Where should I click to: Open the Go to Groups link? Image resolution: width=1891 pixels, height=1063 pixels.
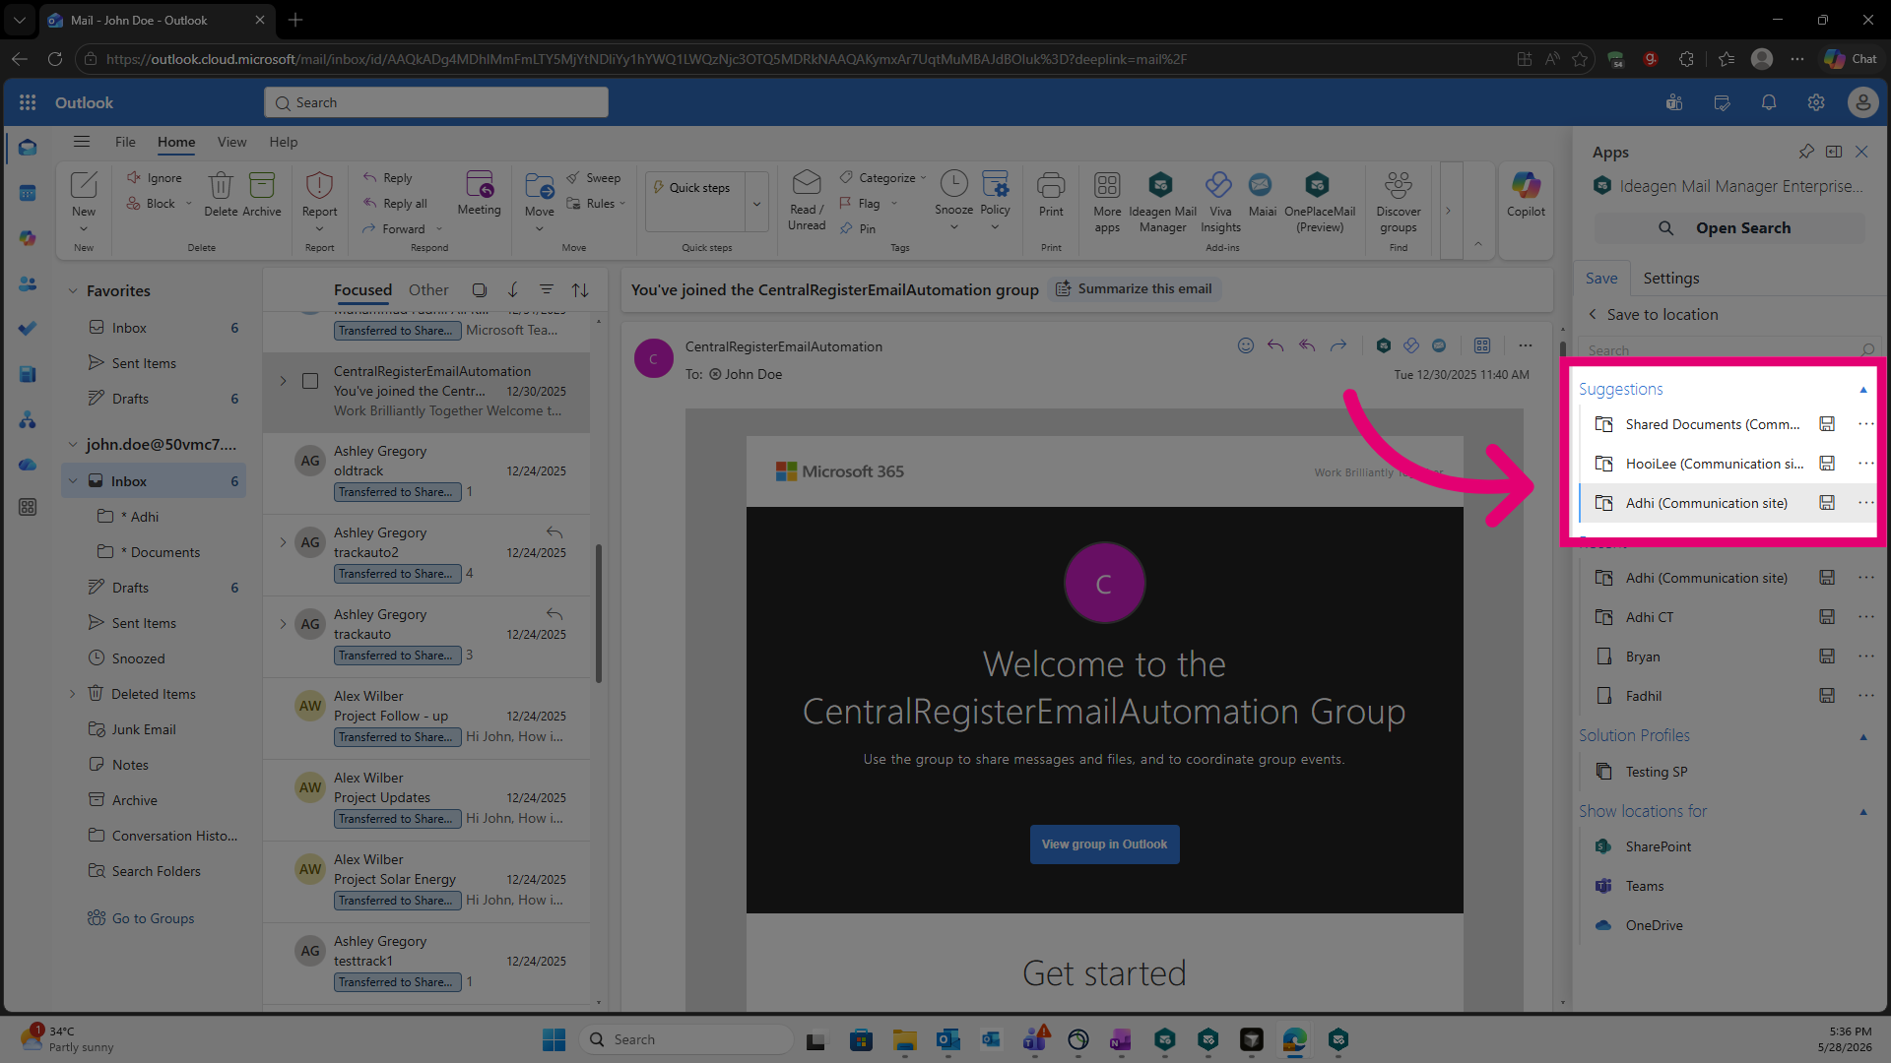click(x=153, y=918)
